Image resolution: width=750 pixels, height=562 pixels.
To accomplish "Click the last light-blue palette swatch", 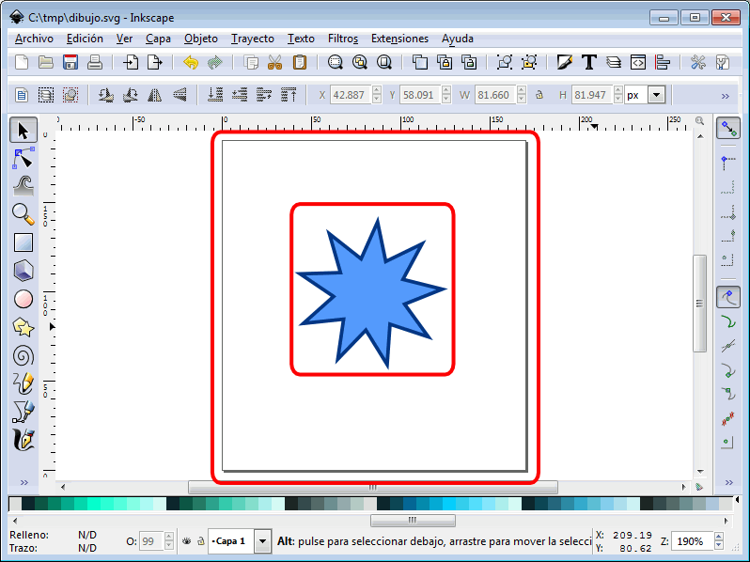I will (712, 504).
